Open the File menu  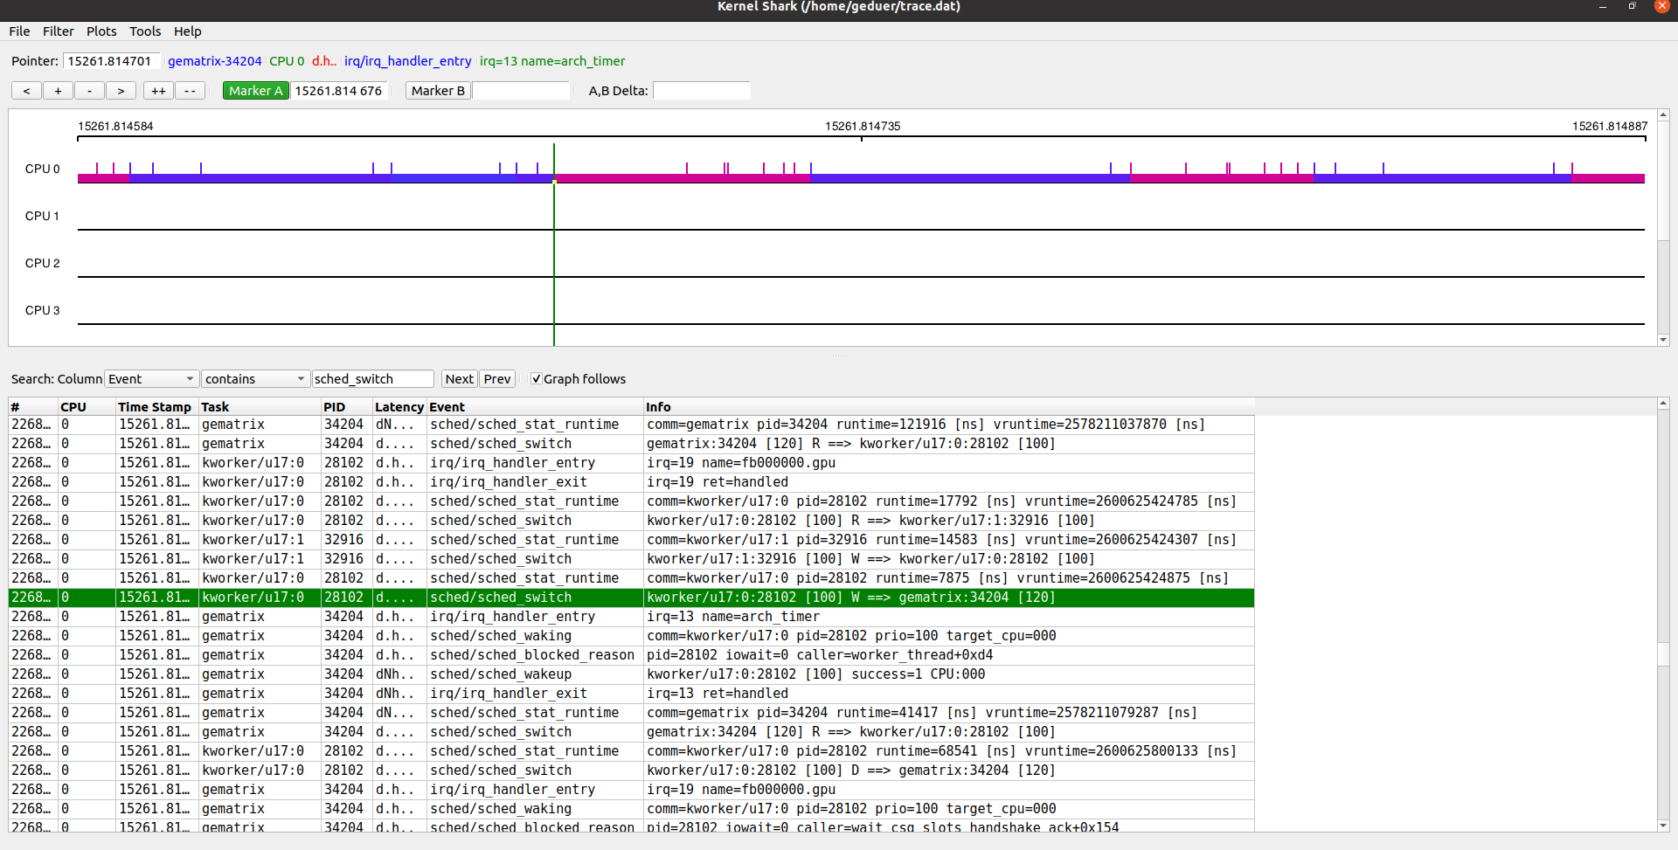click(19, 31)
